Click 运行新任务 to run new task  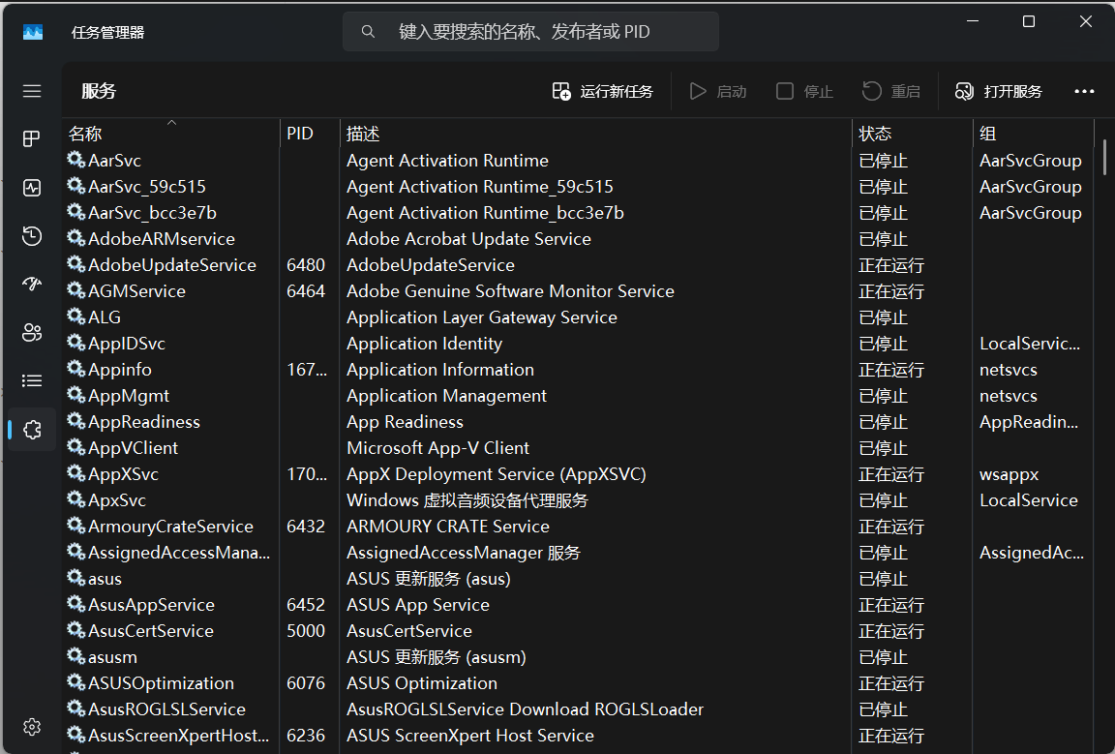tap(602, 91)
